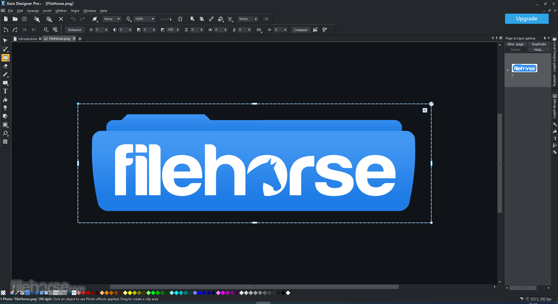The width and height of the screenshot is (558, 304).
Task: Open the arrow beside the 100 value
Action: [x=178, y=30]
